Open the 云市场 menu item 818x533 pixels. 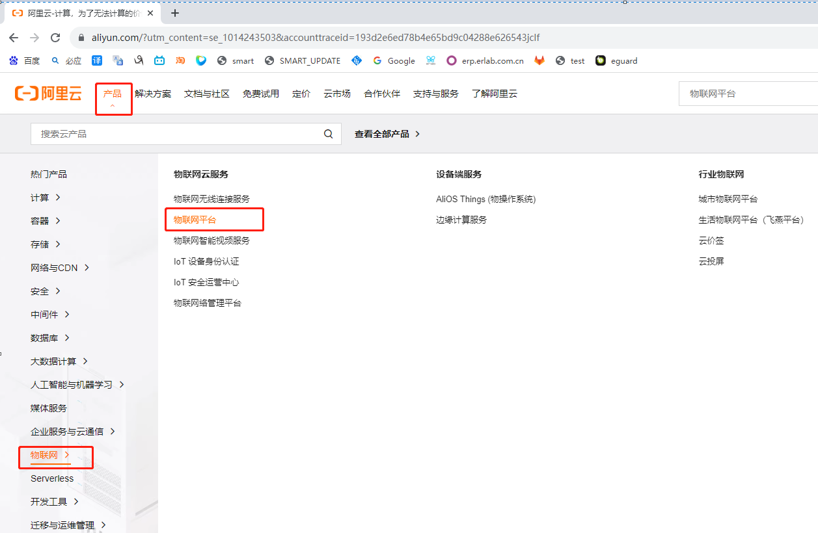click(337, 94)
